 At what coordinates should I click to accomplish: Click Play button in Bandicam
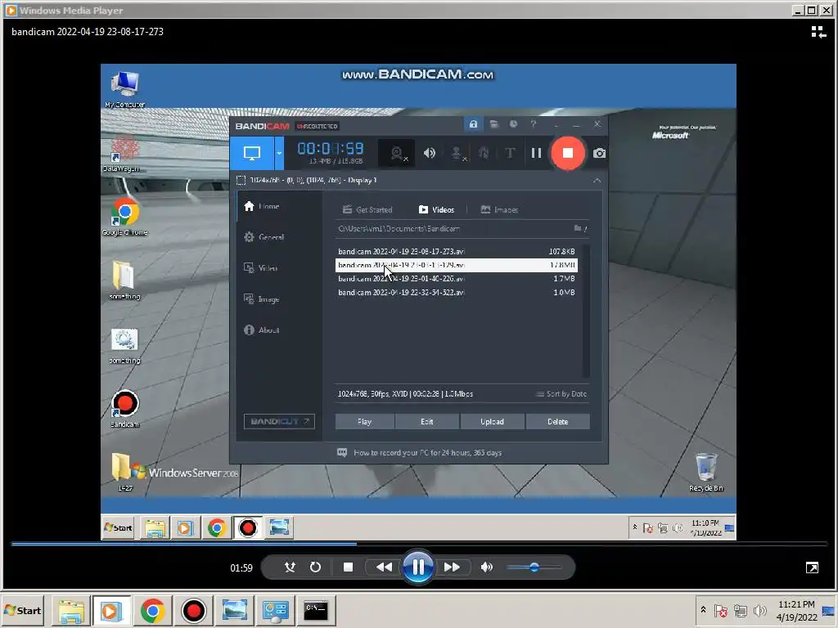coord(364,421)
